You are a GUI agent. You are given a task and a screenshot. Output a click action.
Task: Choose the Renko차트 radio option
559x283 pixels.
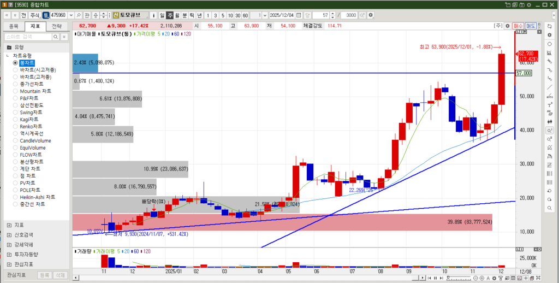pos(16,126)
